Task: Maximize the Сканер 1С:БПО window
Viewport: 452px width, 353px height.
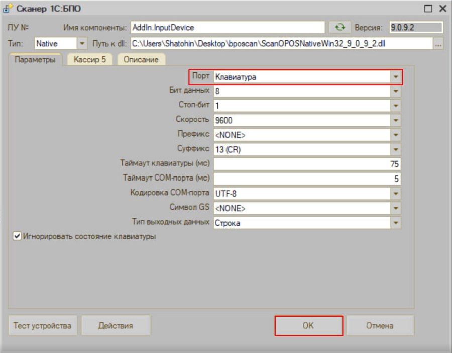Action: tap(428, 9)
